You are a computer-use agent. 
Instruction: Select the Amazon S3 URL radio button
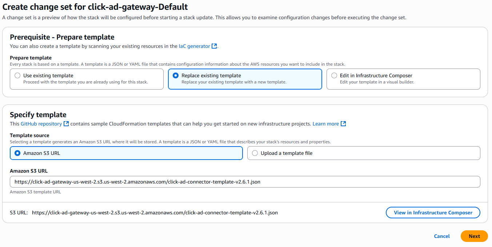[17, 153]
